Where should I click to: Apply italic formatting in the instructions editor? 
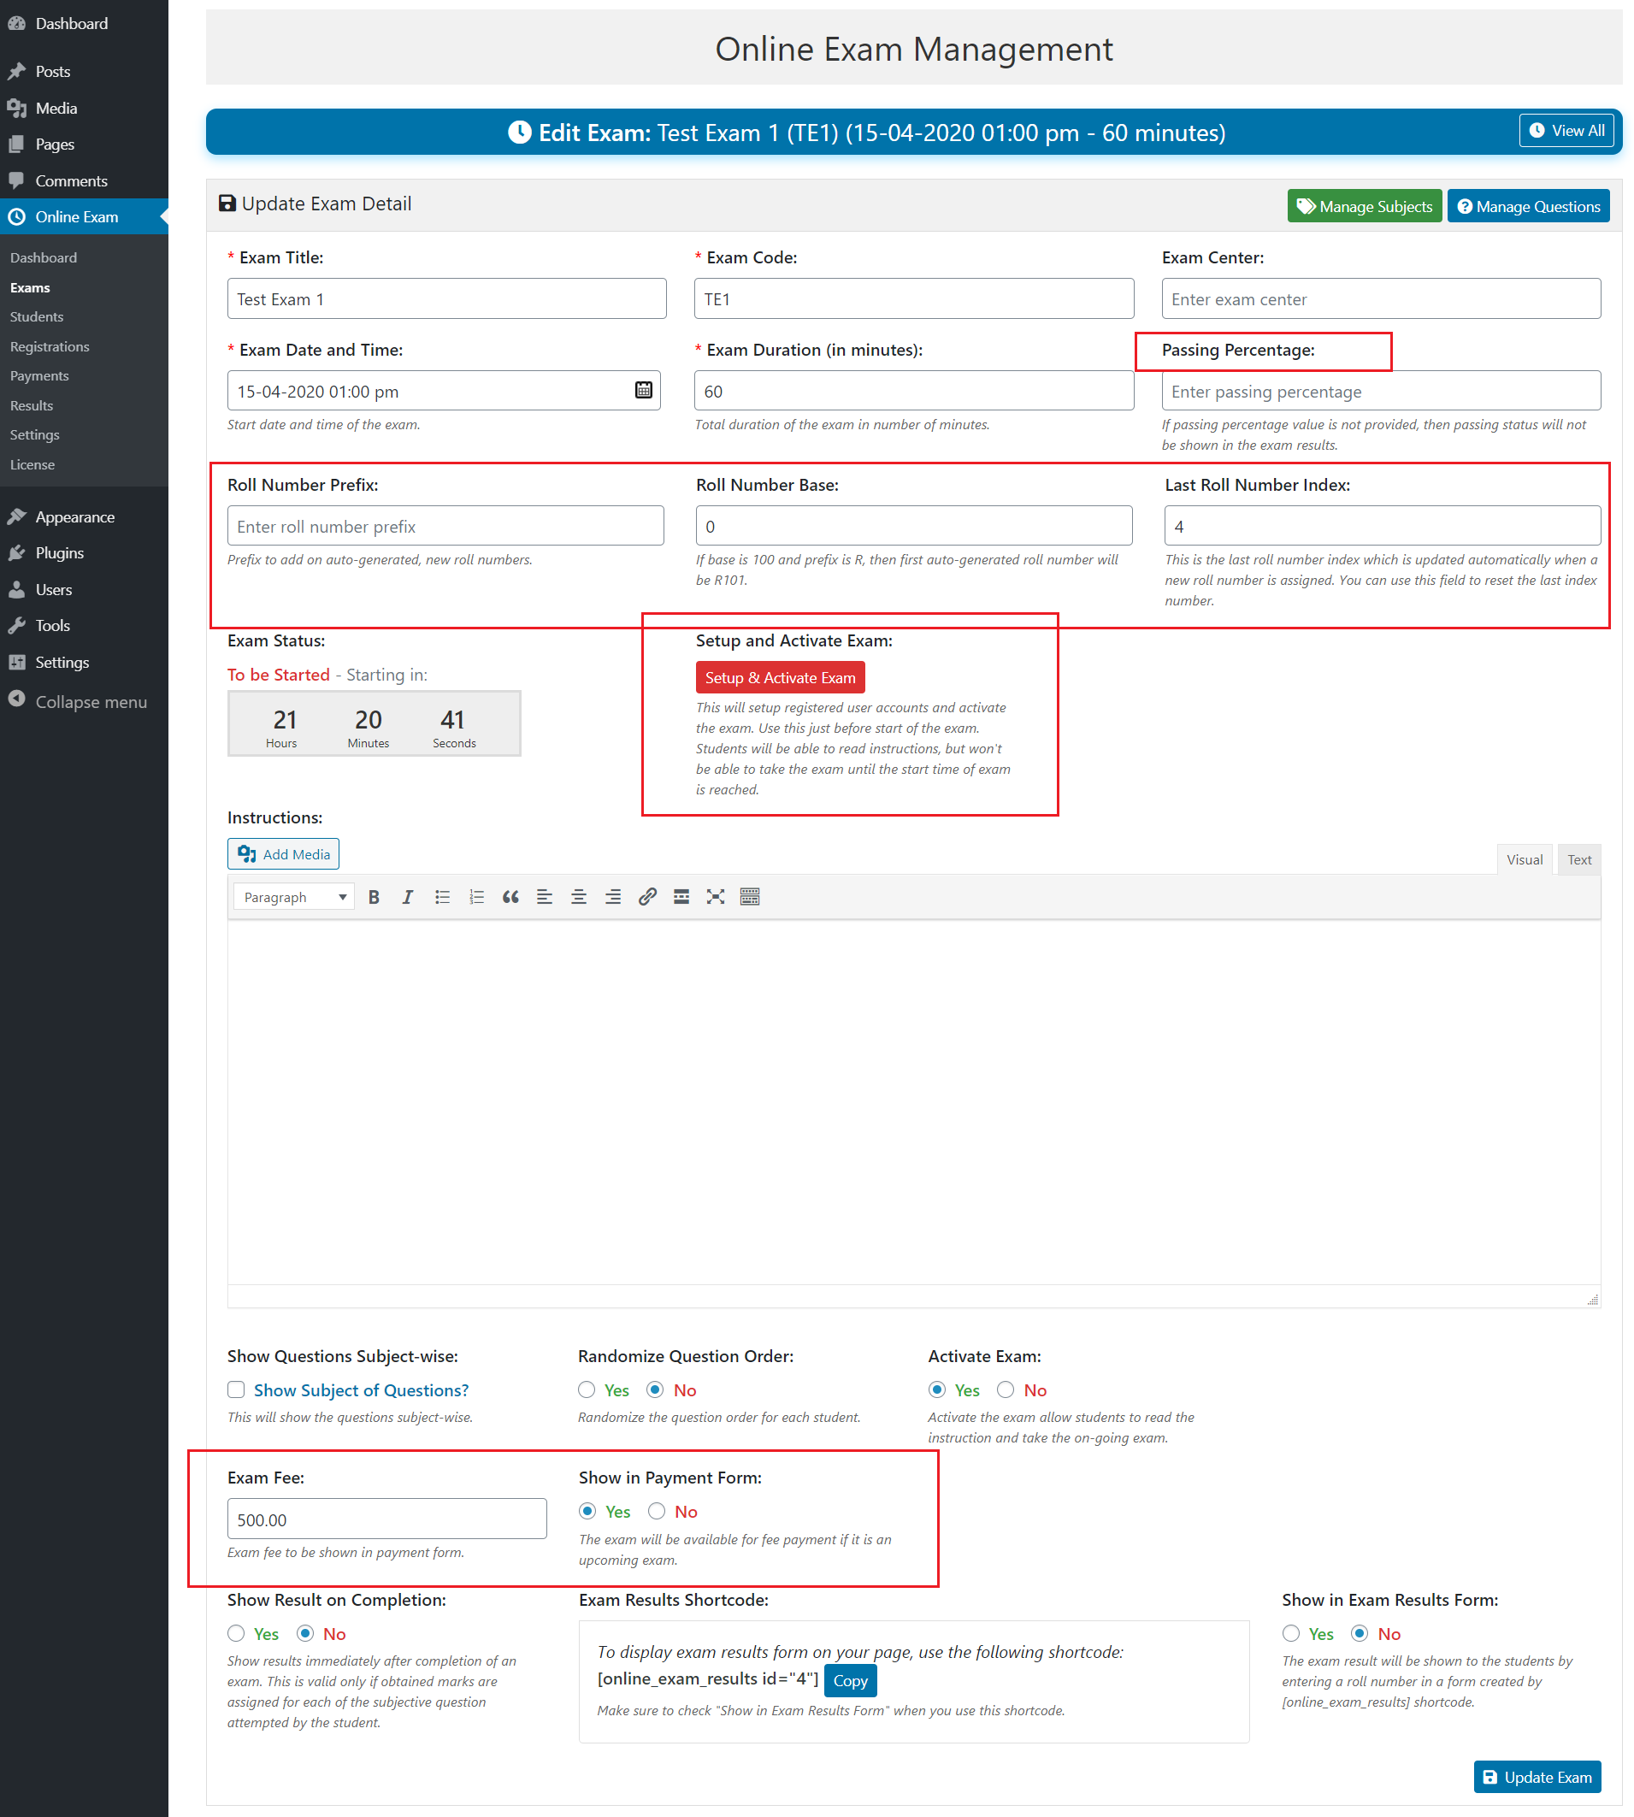point(408,896)
